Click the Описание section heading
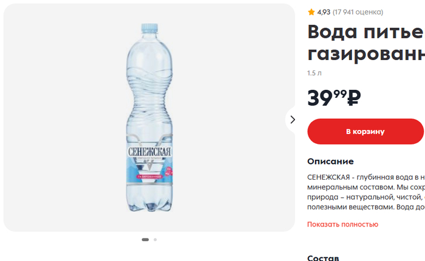This screenshot has height=261, width=425. click(x=330, y=161)
